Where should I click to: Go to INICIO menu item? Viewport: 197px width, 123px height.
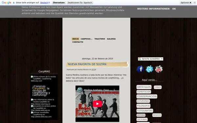(x=76, y=39)
